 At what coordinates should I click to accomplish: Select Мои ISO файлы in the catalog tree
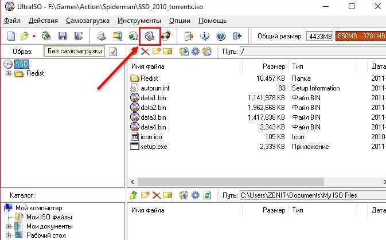pos(49,217)
